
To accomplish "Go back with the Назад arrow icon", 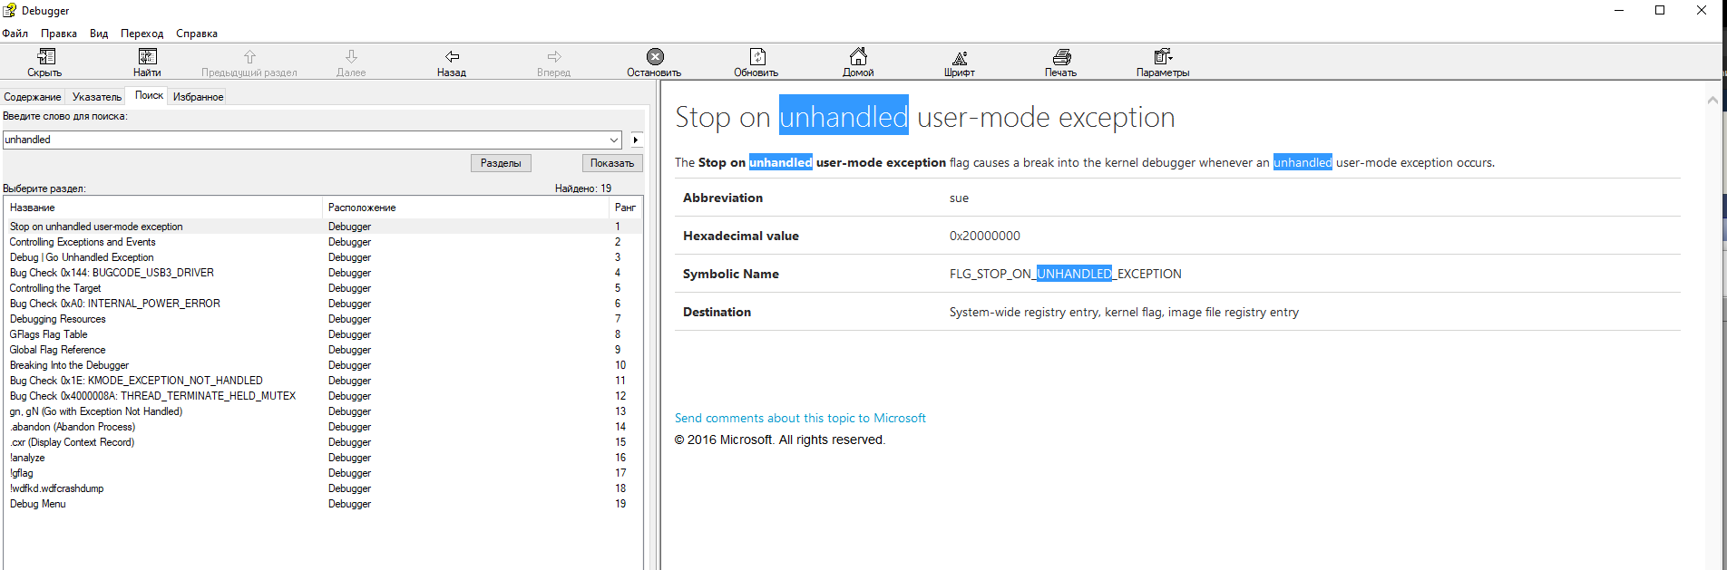I will [x=452, y=58].
